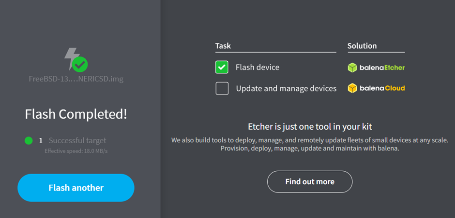
Task: Click the Flash another button
Action: pos(76,188)
